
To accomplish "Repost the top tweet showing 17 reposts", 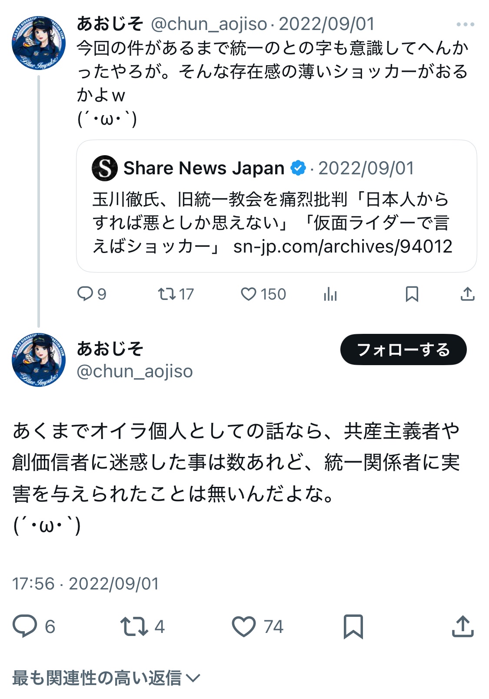I will 167,294.
